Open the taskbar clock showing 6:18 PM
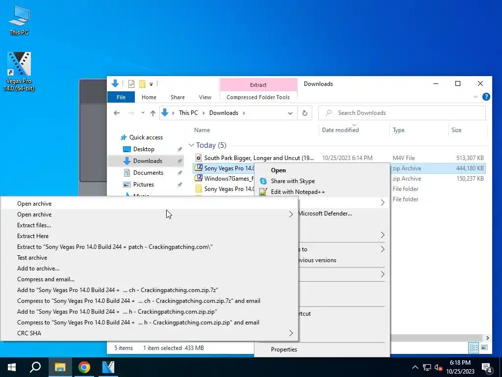Viewport: 502px width, 377px height. [460, 367]
